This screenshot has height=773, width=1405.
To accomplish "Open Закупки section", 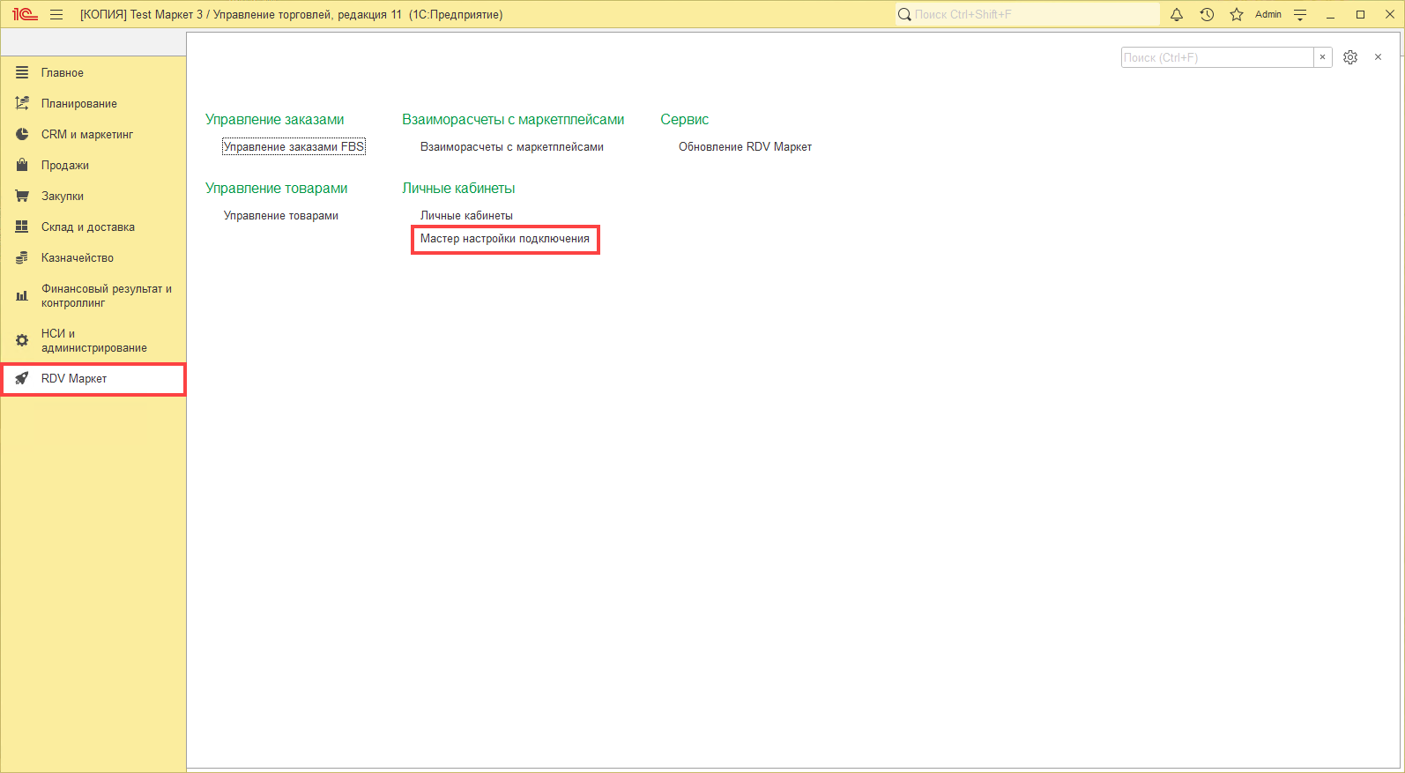I will click(x=93, y=196).
